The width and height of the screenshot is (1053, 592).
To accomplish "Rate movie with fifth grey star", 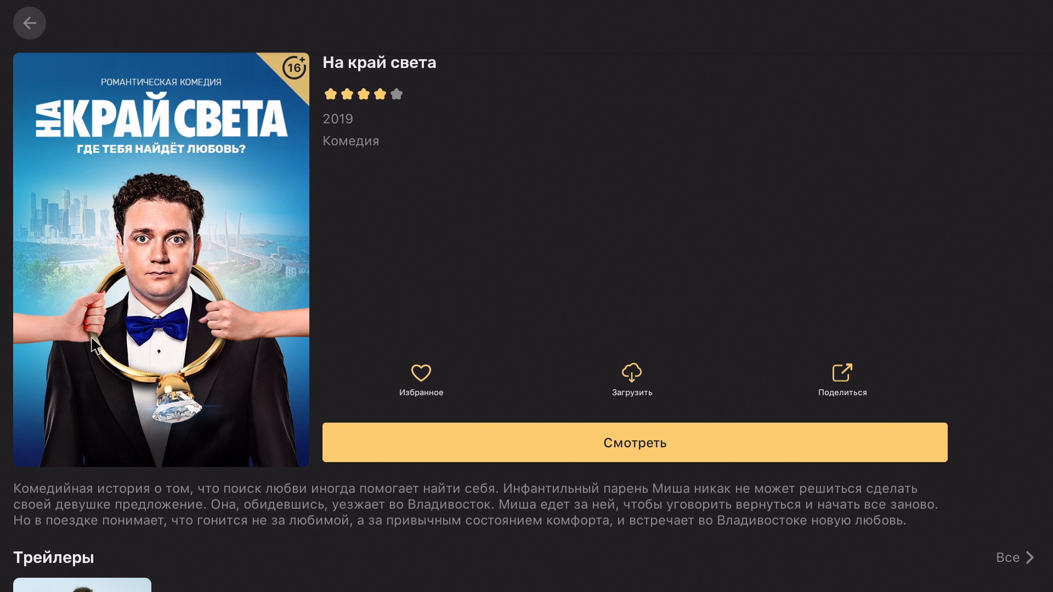I will point(397,94).
